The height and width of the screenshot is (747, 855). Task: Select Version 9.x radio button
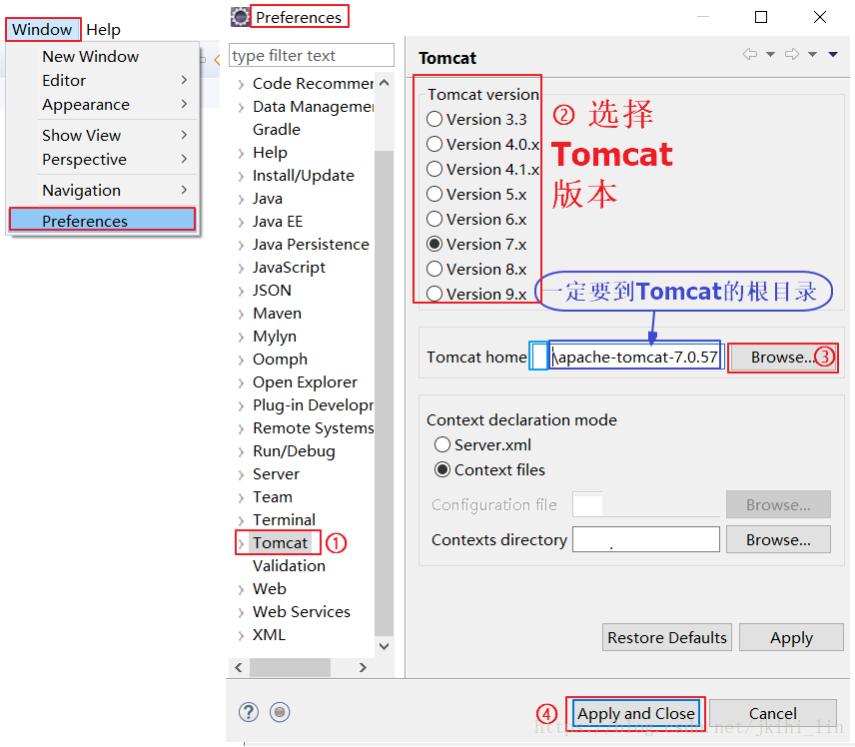[434, 294]
